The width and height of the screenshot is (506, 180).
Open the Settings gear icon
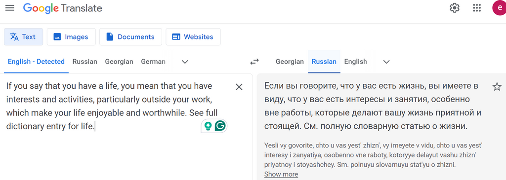click(455, 8)
